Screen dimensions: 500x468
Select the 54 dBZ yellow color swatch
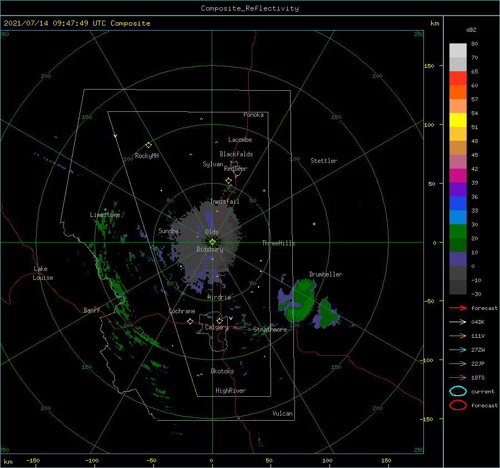click(458, 120)
